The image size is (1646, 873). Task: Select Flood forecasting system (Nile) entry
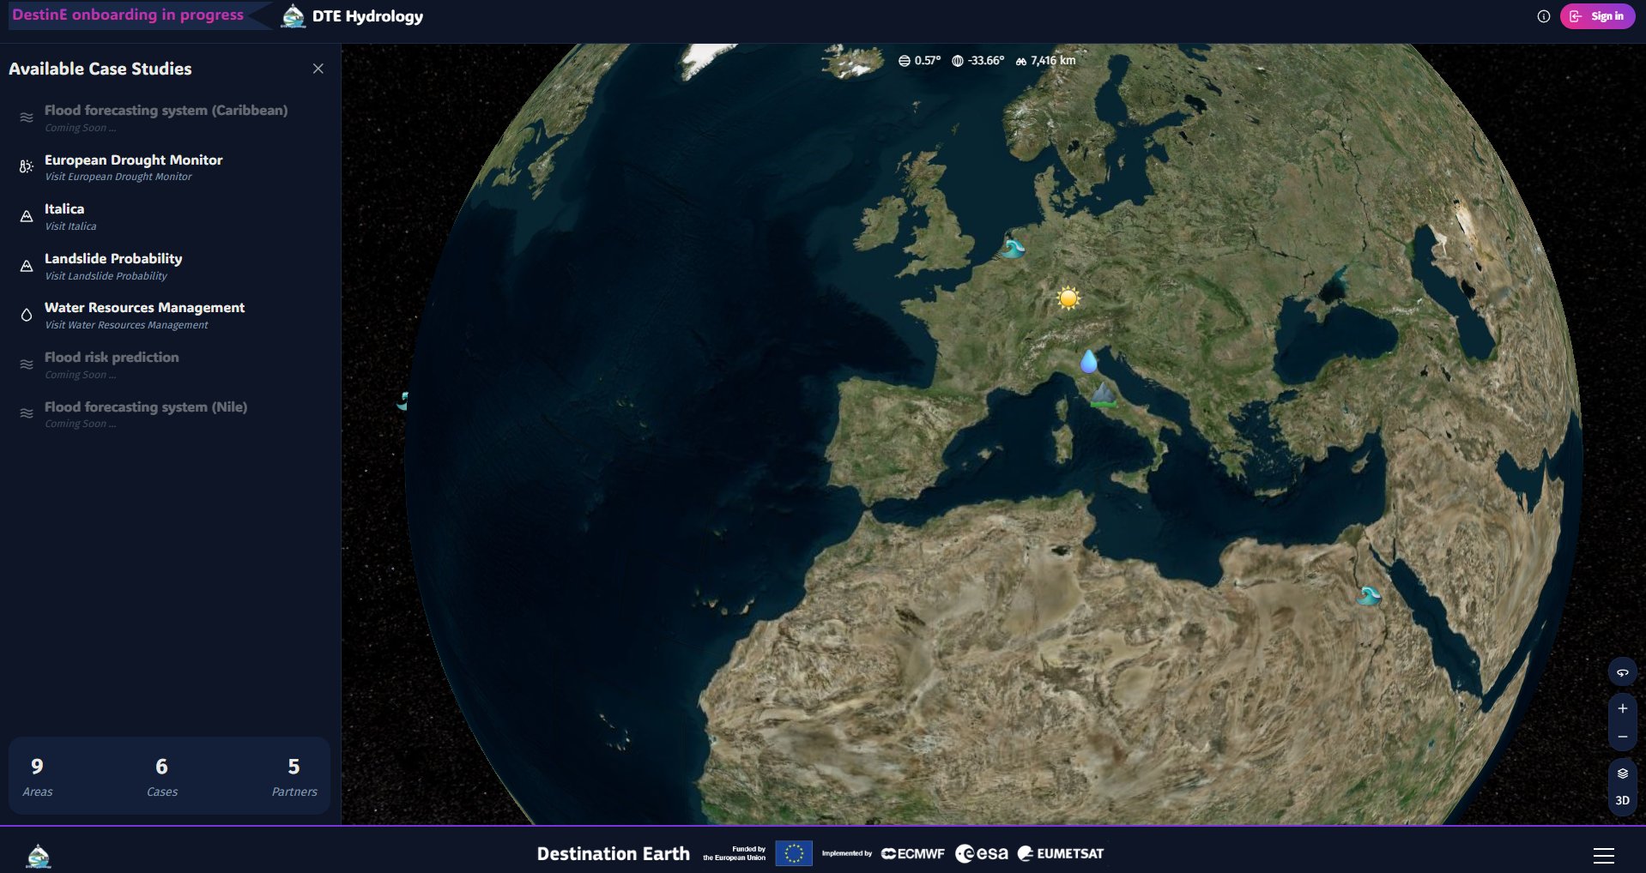coord(170,414)
